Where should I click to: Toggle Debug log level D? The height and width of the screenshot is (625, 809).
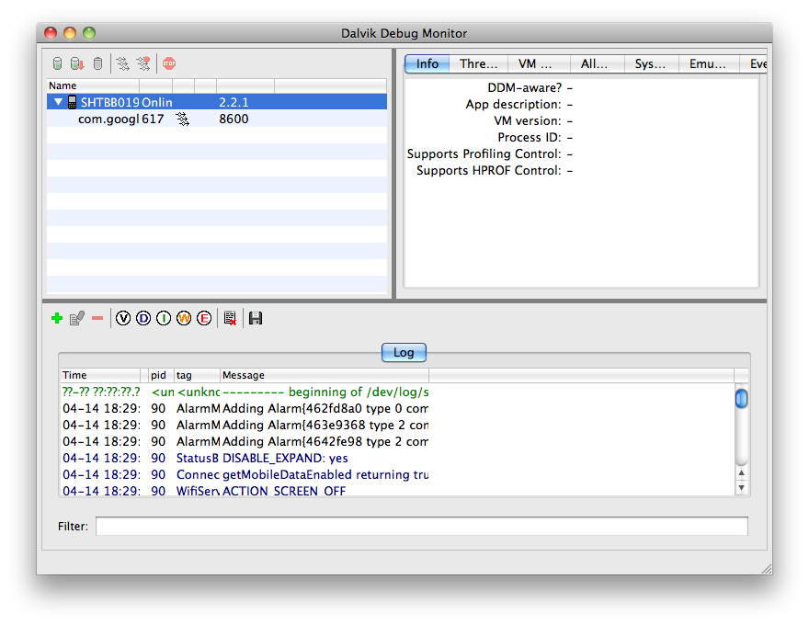tap(143, 318)
